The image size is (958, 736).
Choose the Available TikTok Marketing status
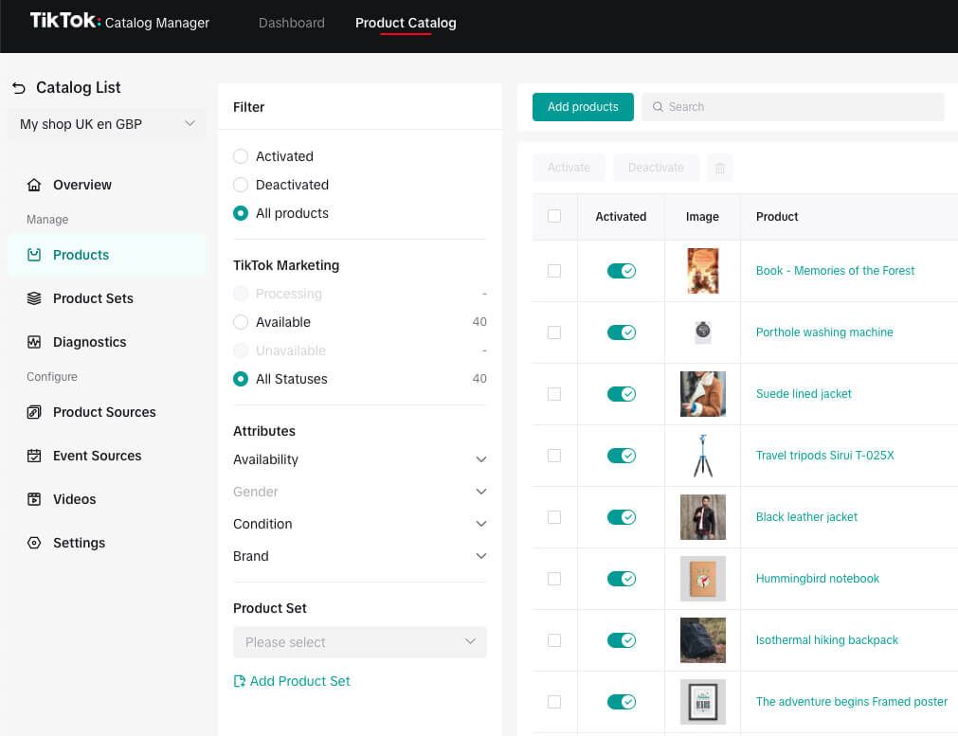click(241, 322)
